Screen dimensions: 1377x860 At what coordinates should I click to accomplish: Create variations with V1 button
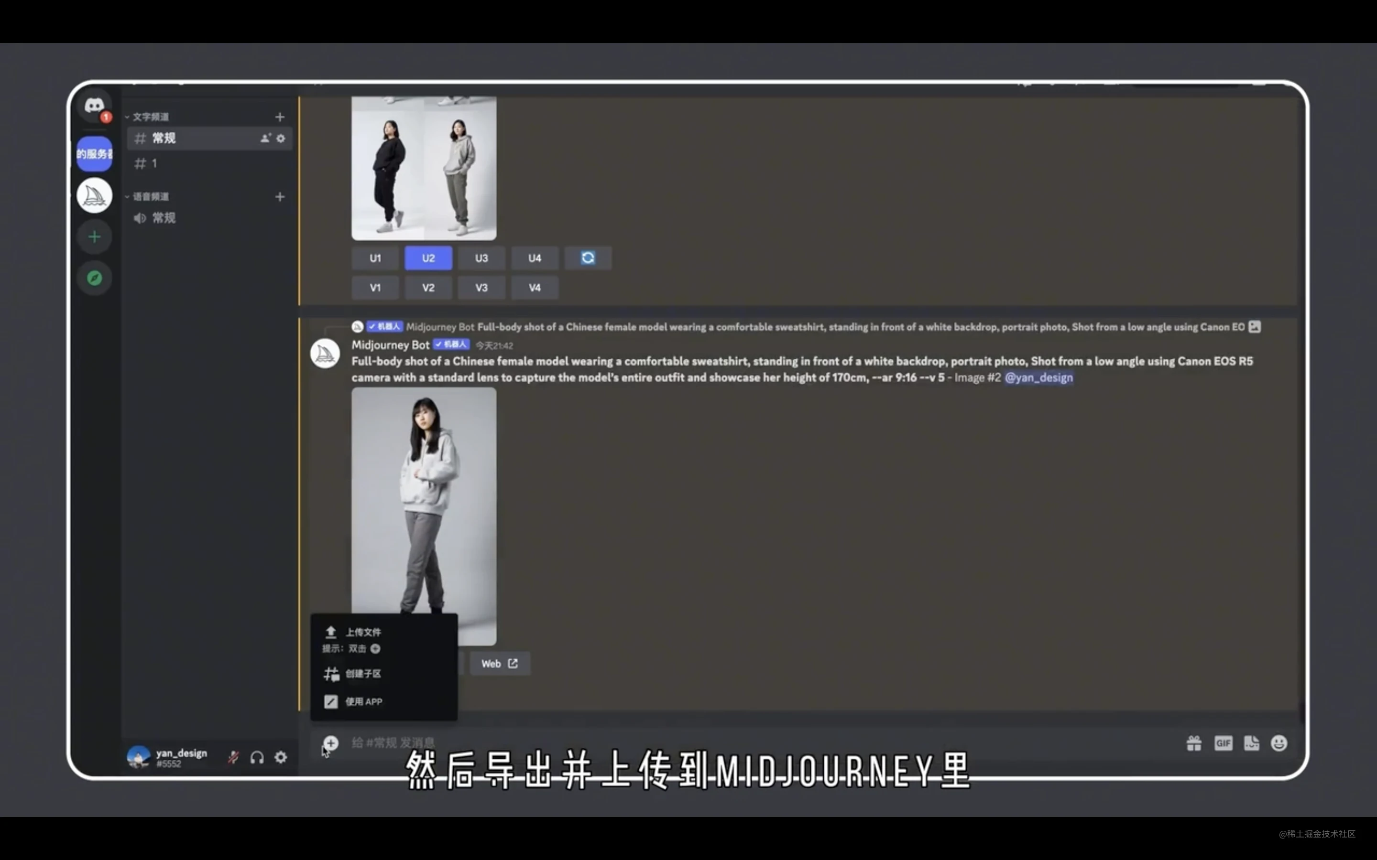375,288
